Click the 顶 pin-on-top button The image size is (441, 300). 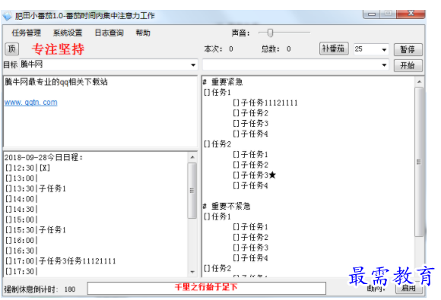(x=12, y=49)
